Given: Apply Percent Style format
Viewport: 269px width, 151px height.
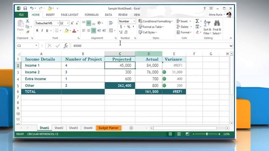Looking at the screenshot, I should [x=129, y=27].
